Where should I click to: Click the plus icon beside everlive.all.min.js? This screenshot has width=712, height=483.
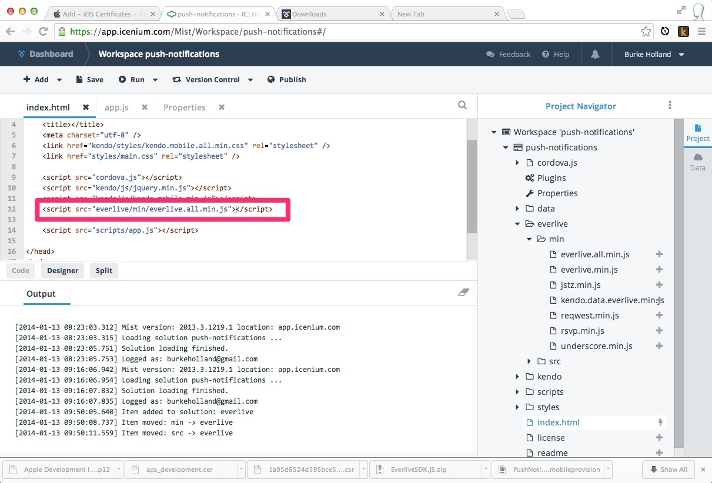point(659,254)
